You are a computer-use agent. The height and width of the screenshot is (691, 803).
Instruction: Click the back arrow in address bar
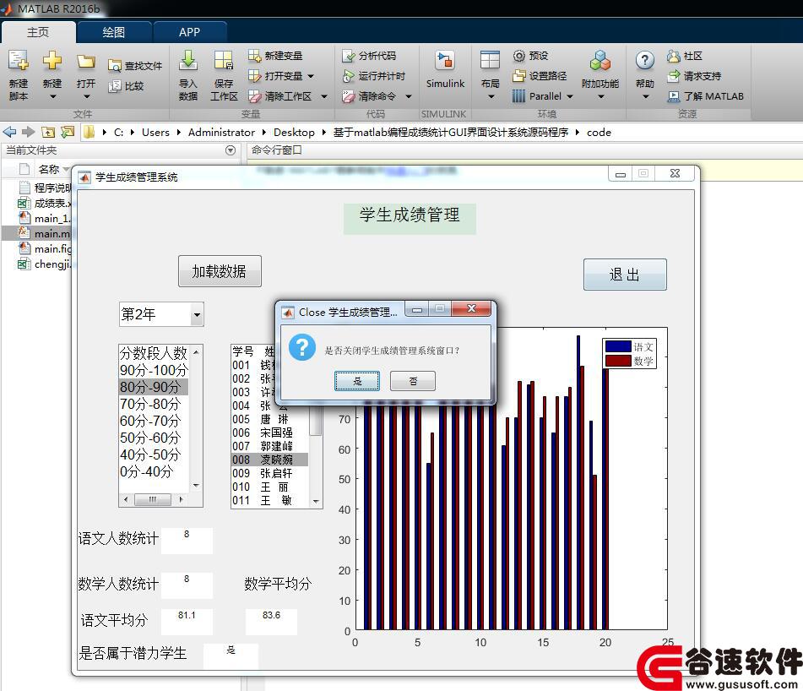(x=10, y=132)
